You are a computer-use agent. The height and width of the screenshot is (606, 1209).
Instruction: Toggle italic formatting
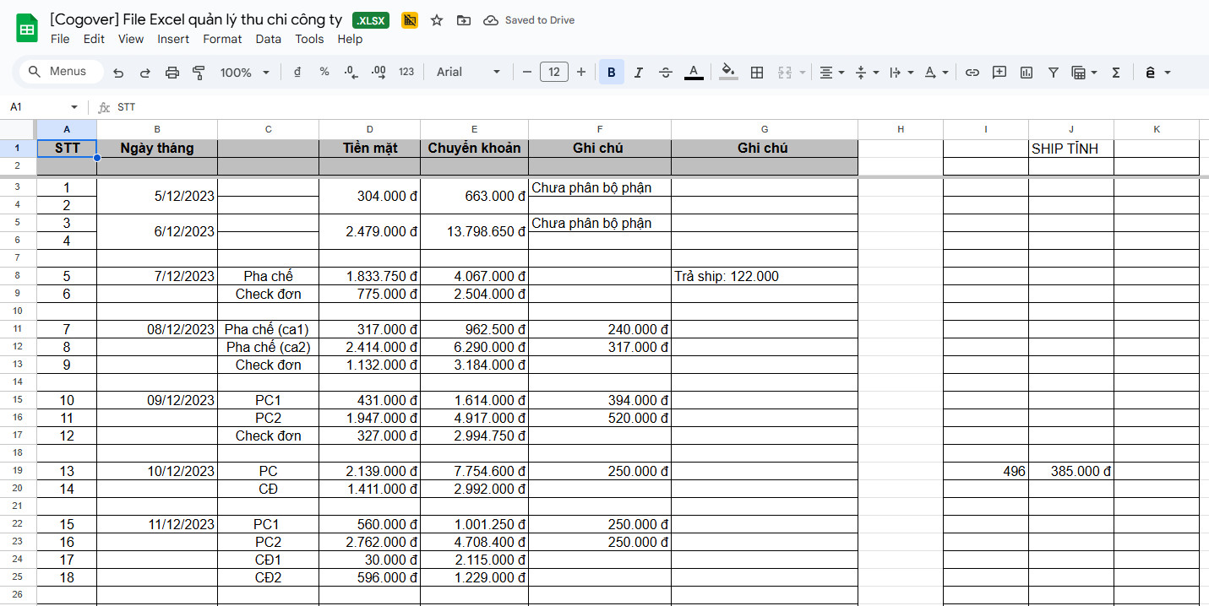tap(638, 72)
